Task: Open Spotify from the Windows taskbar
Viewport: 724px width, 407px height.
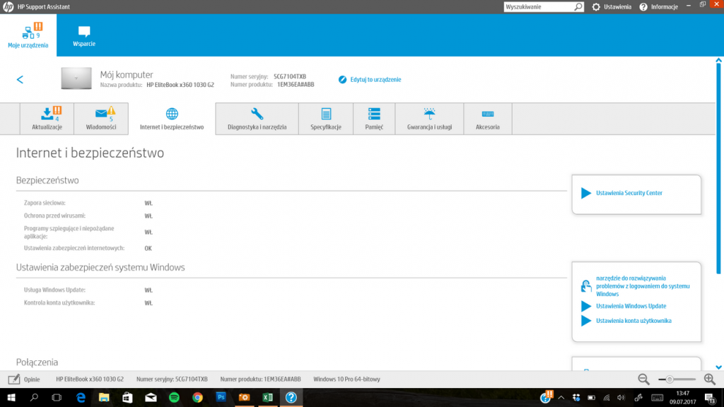Action: pos(174,398)
